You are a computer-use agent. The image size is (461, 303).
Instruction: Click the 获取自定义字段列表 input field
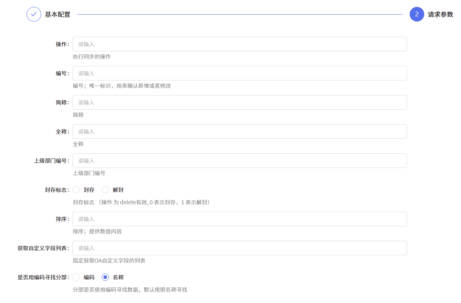pyautogui.click(x=240, y=248)
